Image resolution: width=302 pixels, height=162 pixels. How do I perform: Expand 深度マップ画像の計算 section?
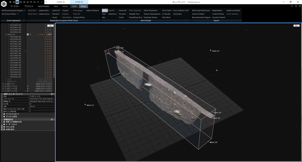[4, 122]
